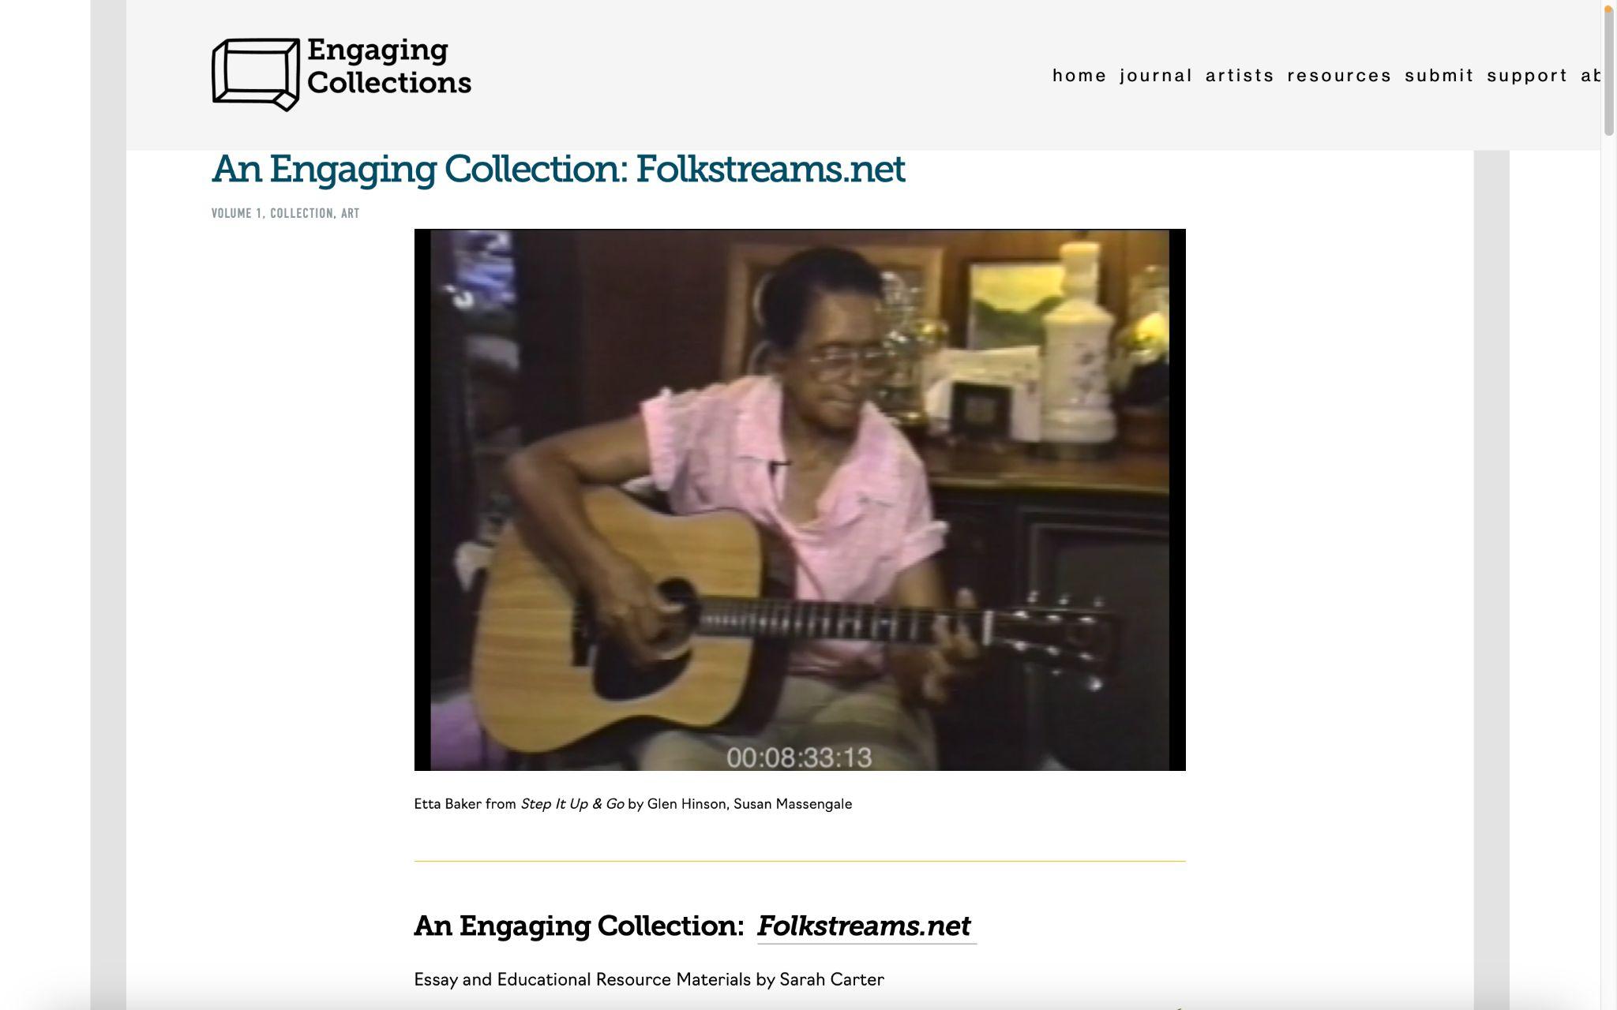
Task: Click the byline Essay by Sarah Carter
Action: (649, 979)
